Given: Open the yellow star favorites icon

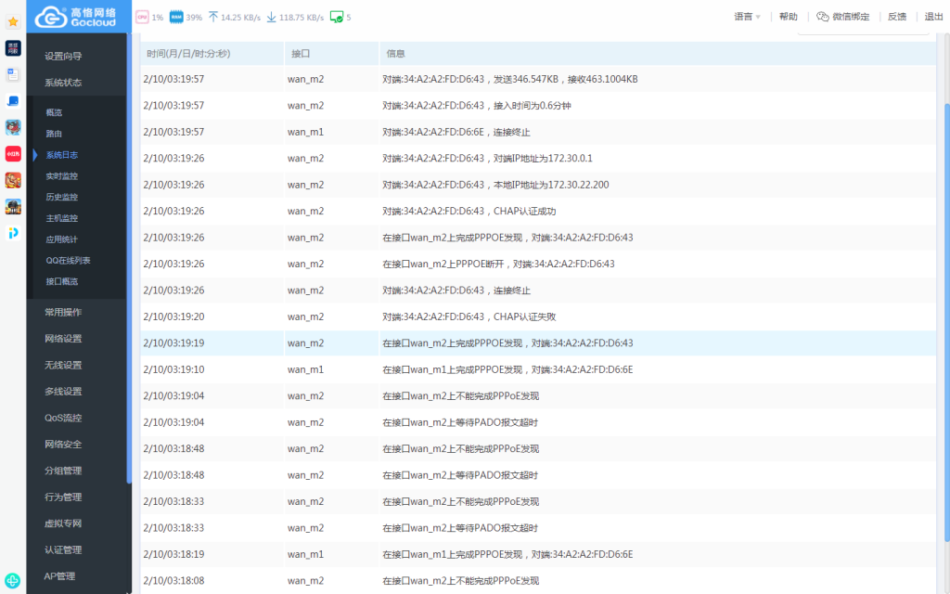Looking at the screenshot, I should [13, 21].
